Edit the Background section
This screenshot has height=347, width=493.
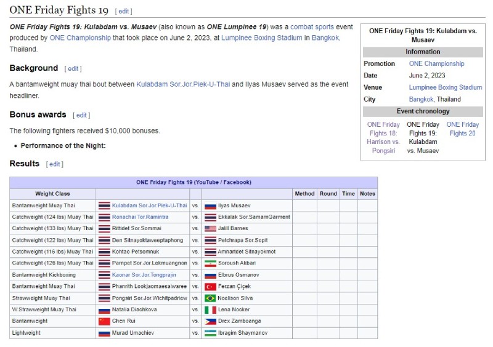point(73,68)
